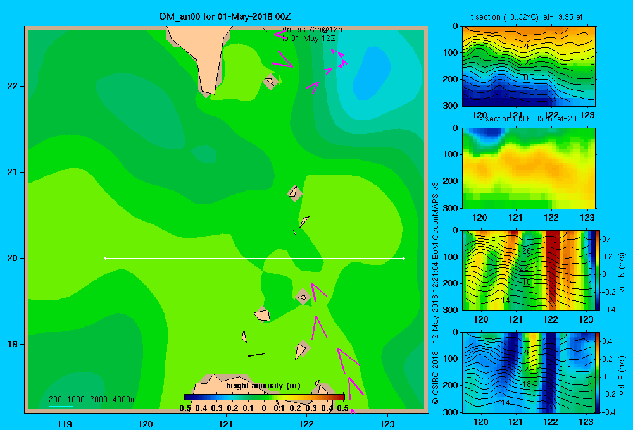
Task: Click the '14' isotherm label in temperature section
Action: [x=505, y=96]
